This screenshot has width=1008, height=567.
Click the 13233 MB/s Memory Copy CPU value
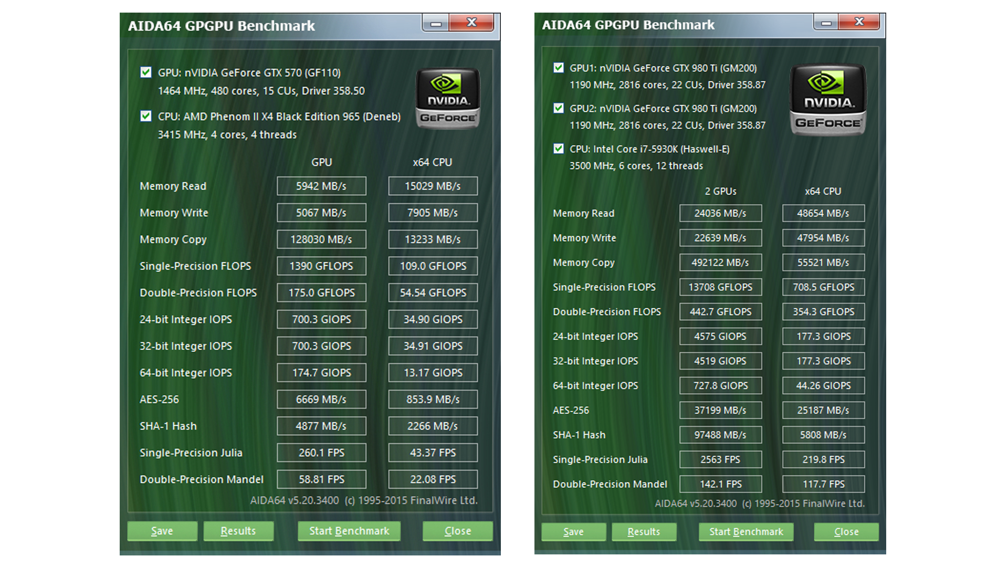point(433,239)
